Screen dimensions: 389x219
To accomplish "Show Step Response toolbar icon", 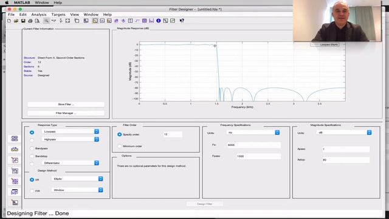I will [x=137, y=21].
